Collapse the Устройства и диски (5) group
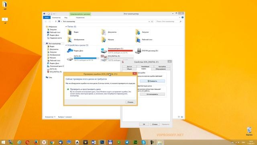257x145 pixels. pyautogui.click(x=66, y=45)
